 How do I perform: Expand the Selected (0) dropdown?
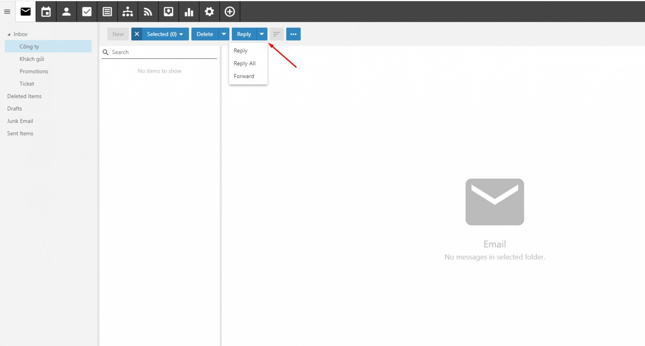[165, 34]
